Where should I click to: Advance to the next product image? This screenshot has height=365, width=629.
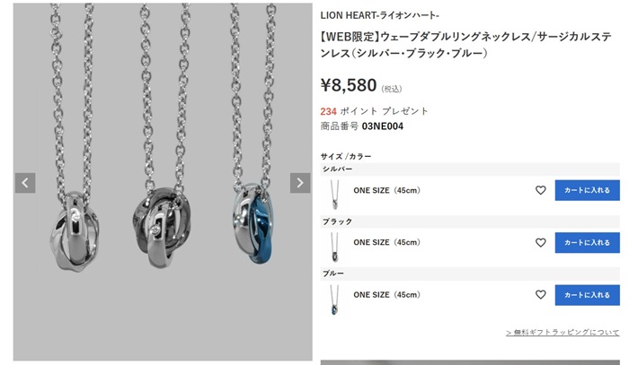point(300,183)
